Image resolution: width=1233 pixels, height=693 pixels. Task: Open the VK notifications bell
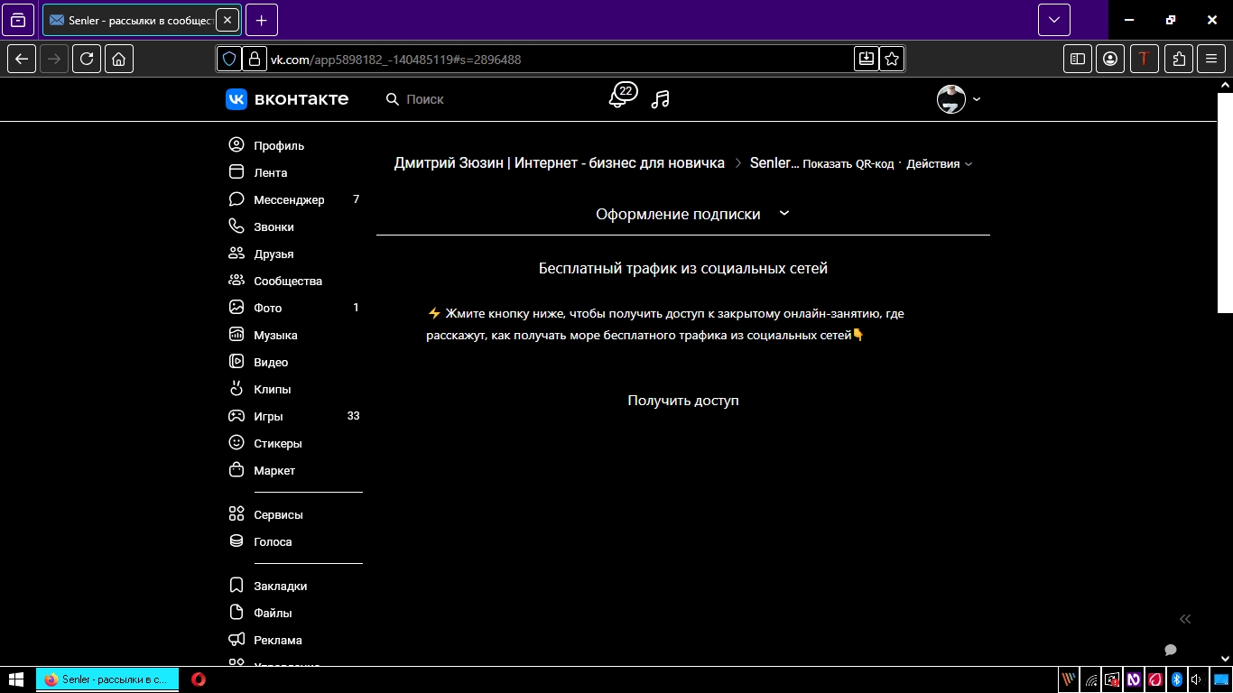(619, 98)
